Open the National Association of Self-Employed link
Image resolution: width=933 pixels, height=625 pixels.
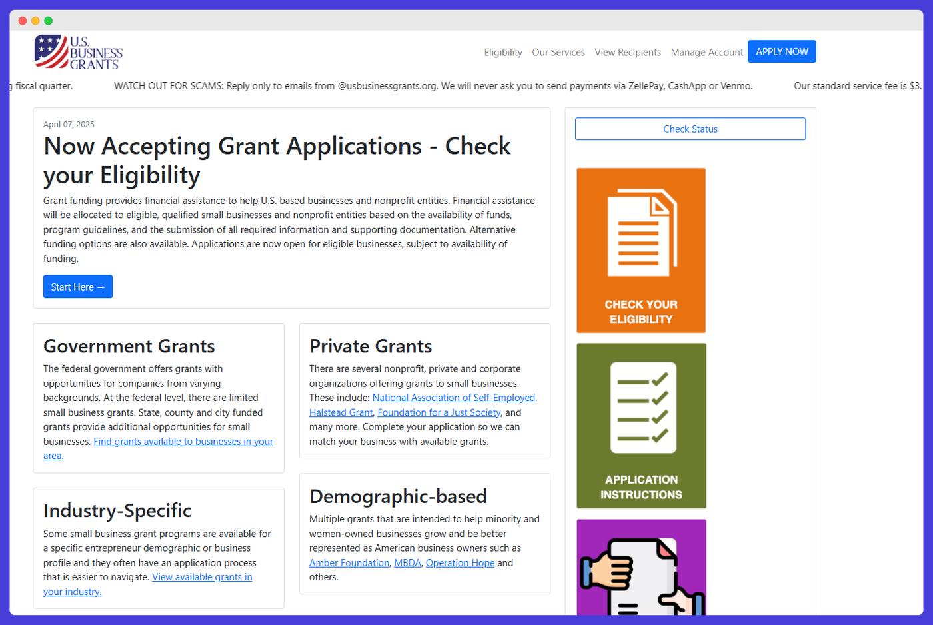tap(455, 397)
